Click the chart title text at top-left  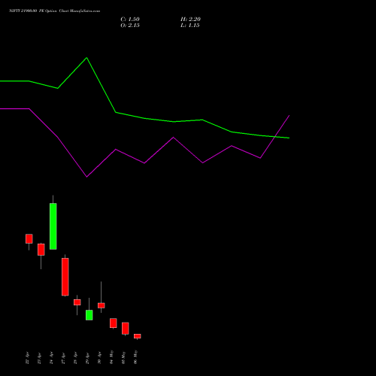click(54, 11)
